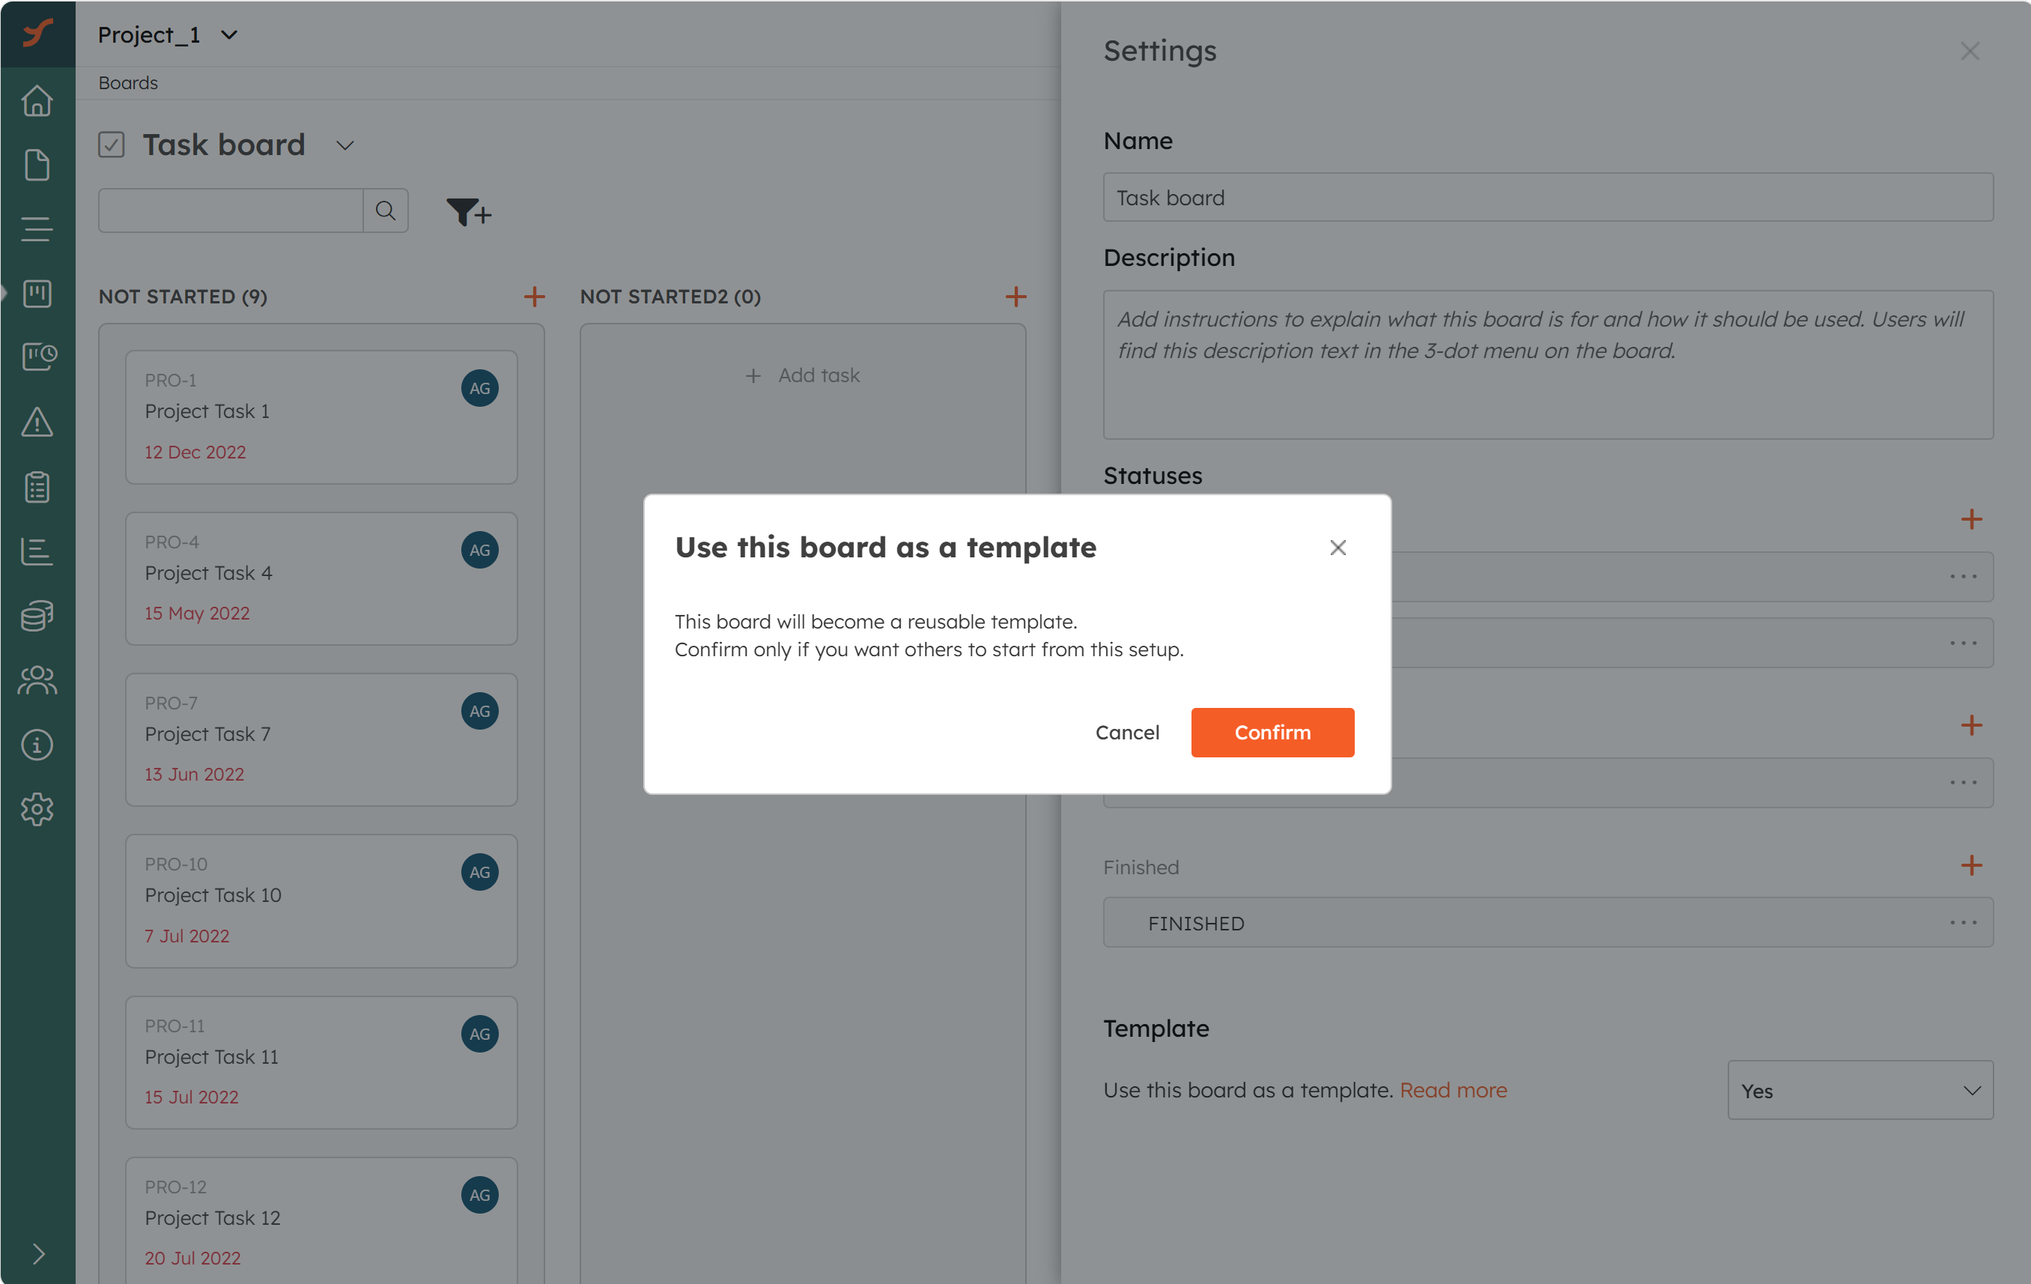Open the settings gear in sidebar
Viewport: 2031px width, 1284px height.
37,809
